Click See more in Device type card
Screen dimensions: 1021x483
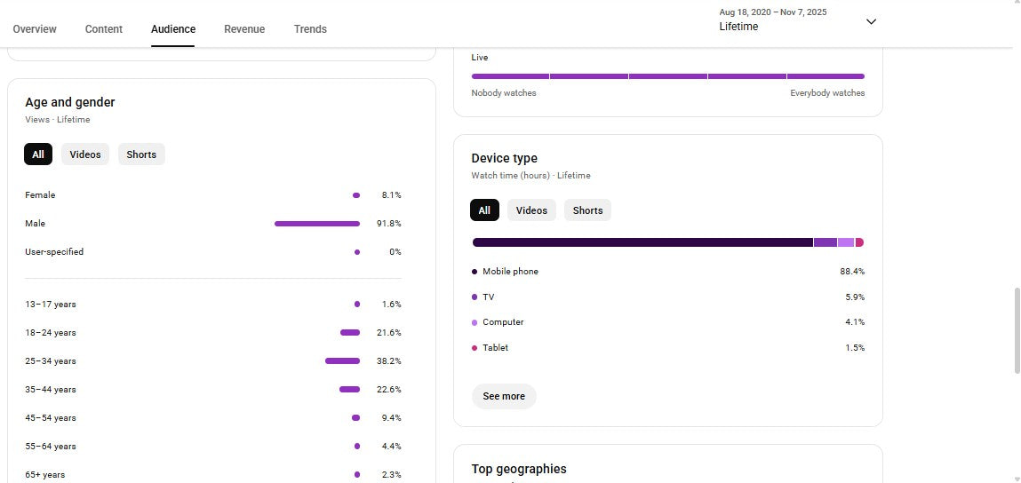504,396
